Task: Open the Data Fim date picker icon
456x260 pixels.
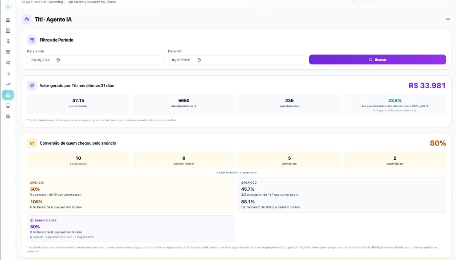Action: [x=199, y=60]
